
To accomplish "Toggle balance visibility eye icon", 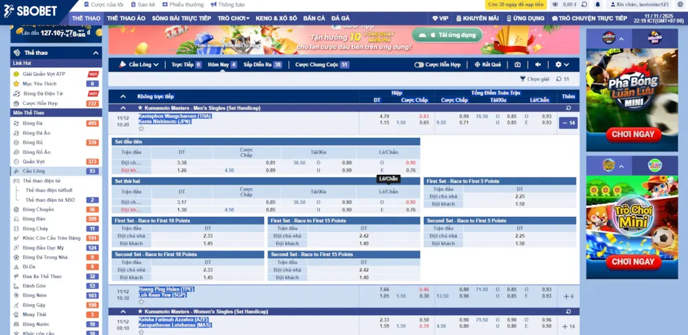I will (x=555, y=4).
